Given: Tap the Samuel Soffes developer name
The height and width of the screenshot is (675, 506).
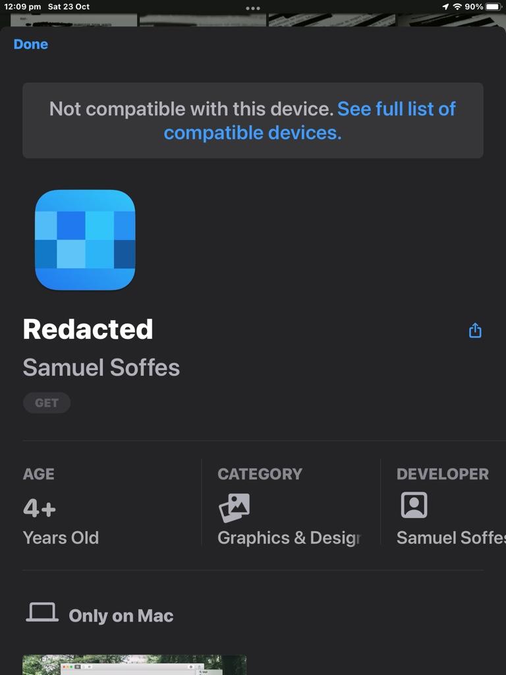Looking at the screenshot, I should 101,367.
